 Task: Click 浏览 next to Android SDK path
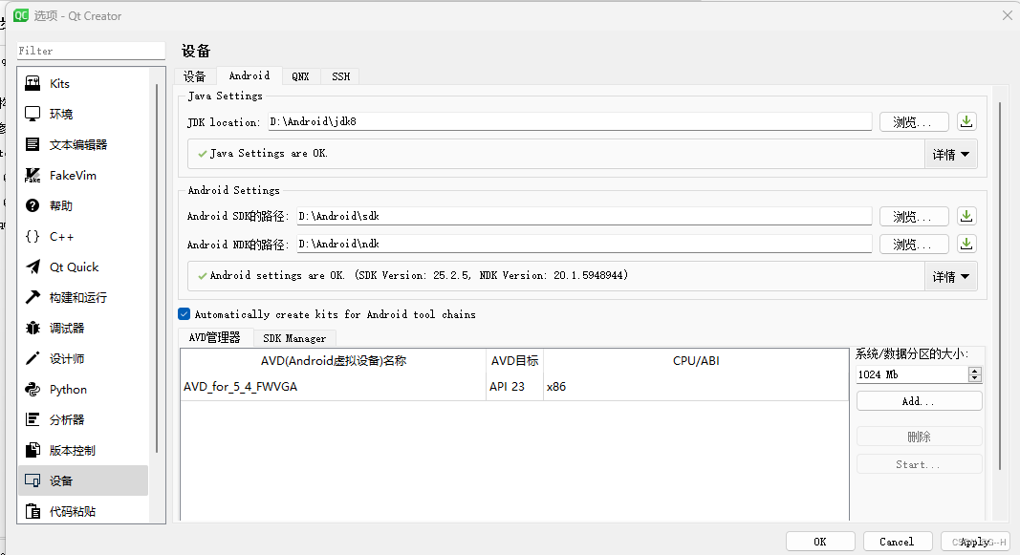point(914,215)
